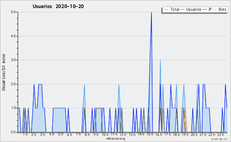
Task: Select the 'Total' legend entry
Action: coord(175,9)
